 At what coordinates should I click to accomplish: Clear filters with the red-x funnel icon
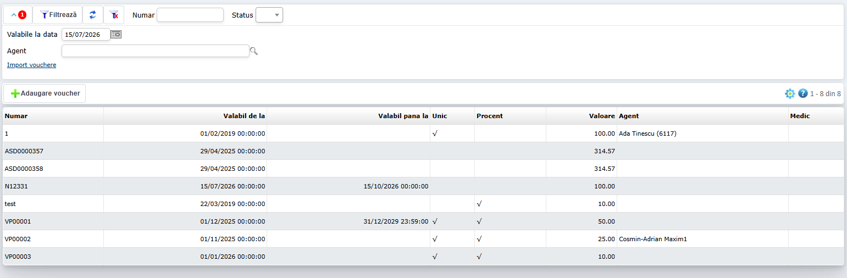tap(114, 15)
